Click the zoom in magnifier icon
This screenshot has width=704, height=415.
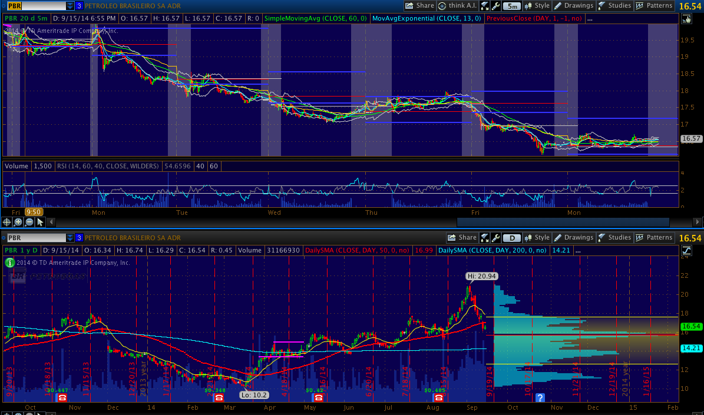[18, 222]
